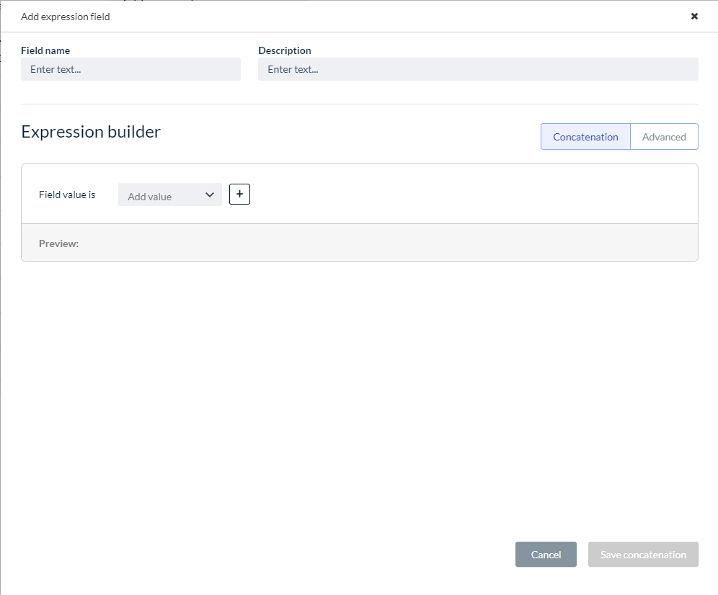The width and height of the screenshot is (718, 595).
Task: Focus the Enter text field under Field name
Action: (130, 69)
